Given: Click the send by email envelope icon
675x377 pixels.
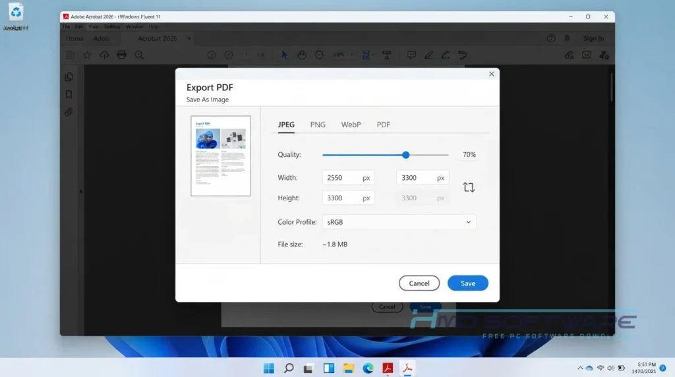Looking at the screenshot, I should (x=586, y=55).
